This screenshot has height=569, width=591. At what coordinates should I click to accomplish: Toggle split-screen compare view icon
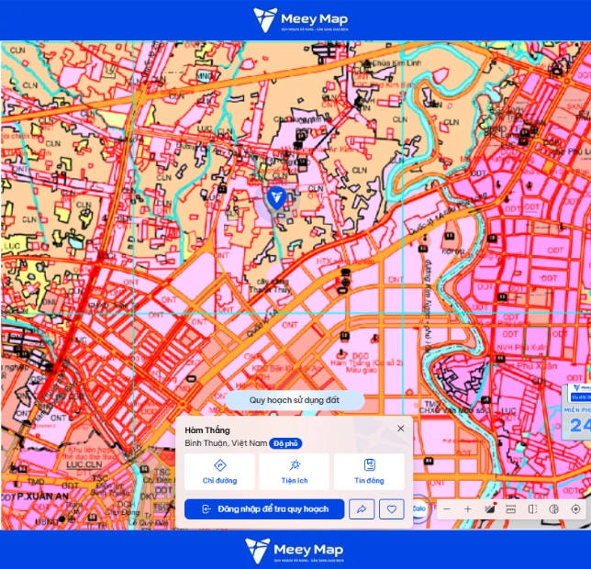[532, 509]
